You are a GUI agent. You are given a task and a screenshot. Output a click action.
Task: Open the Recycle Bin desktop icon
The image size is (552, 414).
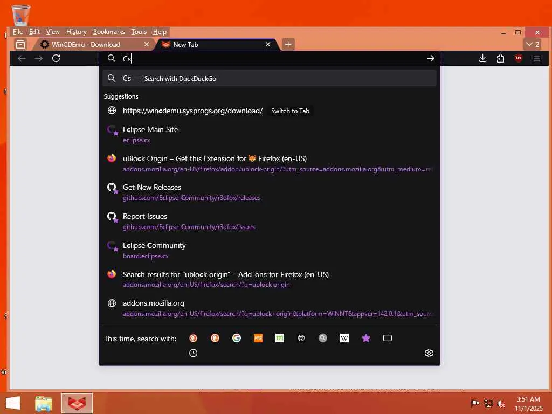pyautogui.click(x=21, y=15)
